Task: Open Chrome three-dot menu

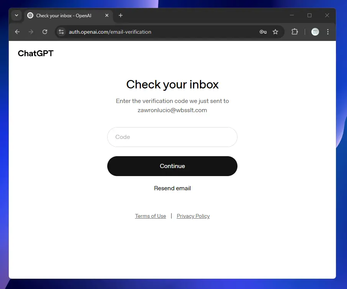Action: (x=328, y=32)
